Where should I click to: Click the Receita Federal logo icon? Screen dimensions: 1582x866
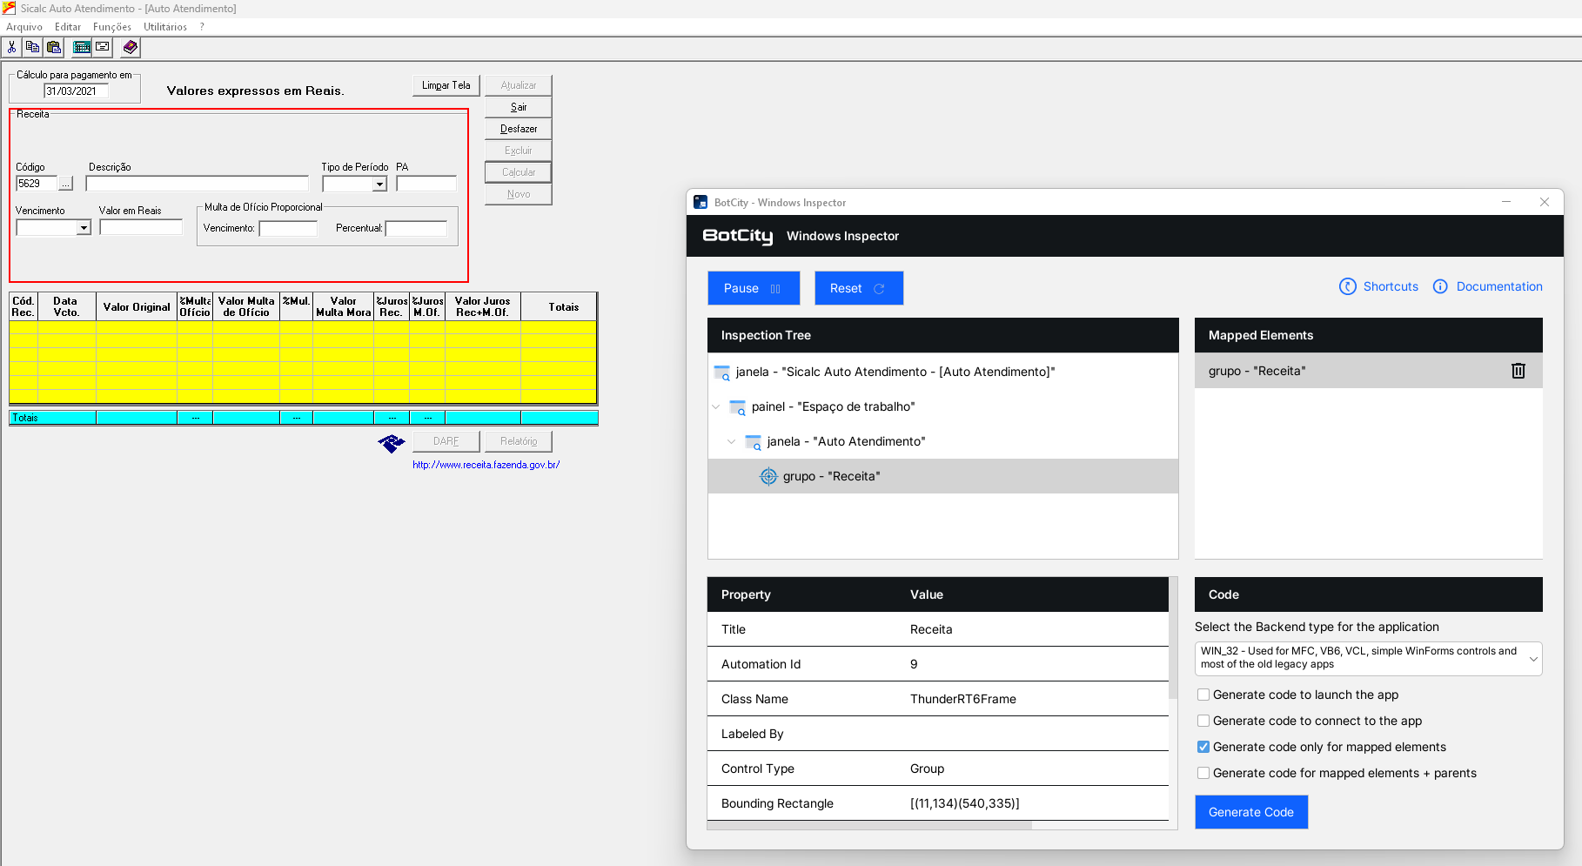[x=392, y=443]
